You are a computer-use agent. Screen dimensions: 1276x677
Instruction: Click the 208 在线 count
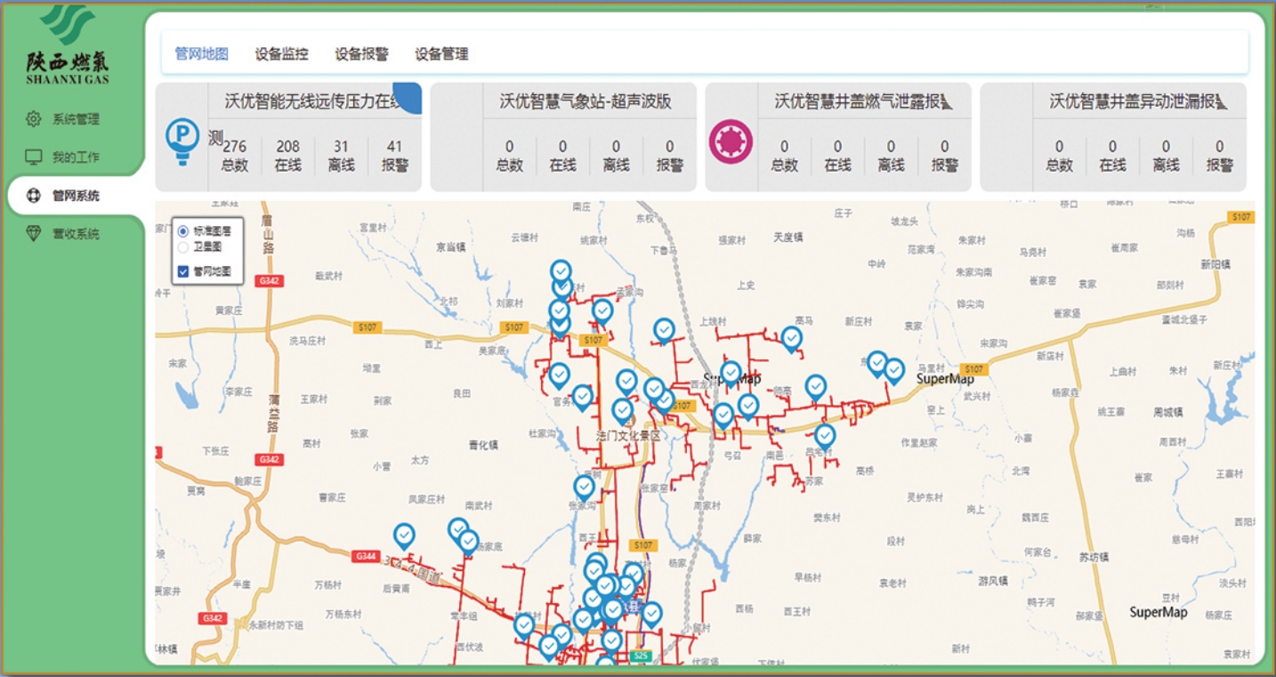tap(288, 156)
